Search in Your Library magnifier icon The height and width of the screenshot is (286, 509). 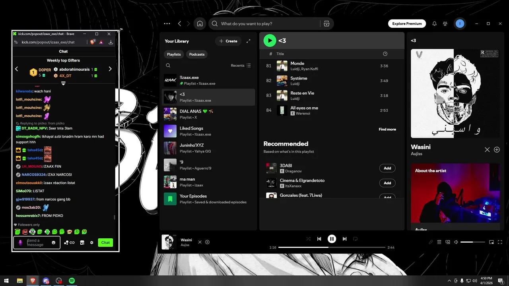[x=168, y=66]
